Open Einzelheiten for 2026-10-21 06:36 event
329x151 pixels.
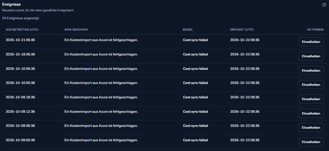coord(311,42)
